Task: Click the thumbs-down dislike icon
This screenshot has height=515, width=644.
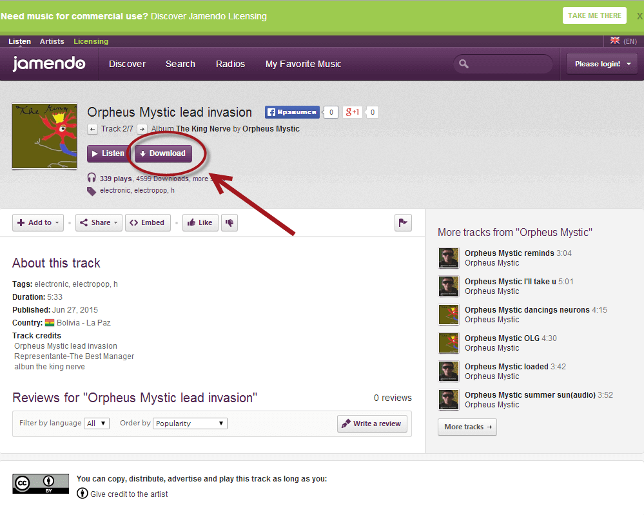Action: tap(229, 222)
